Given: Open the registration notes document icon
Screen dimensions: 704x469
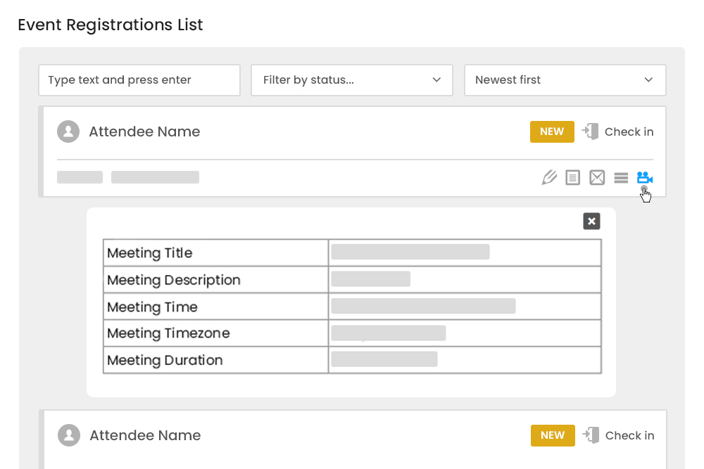Looking at the screenshot, I should [x=572, y=177].
